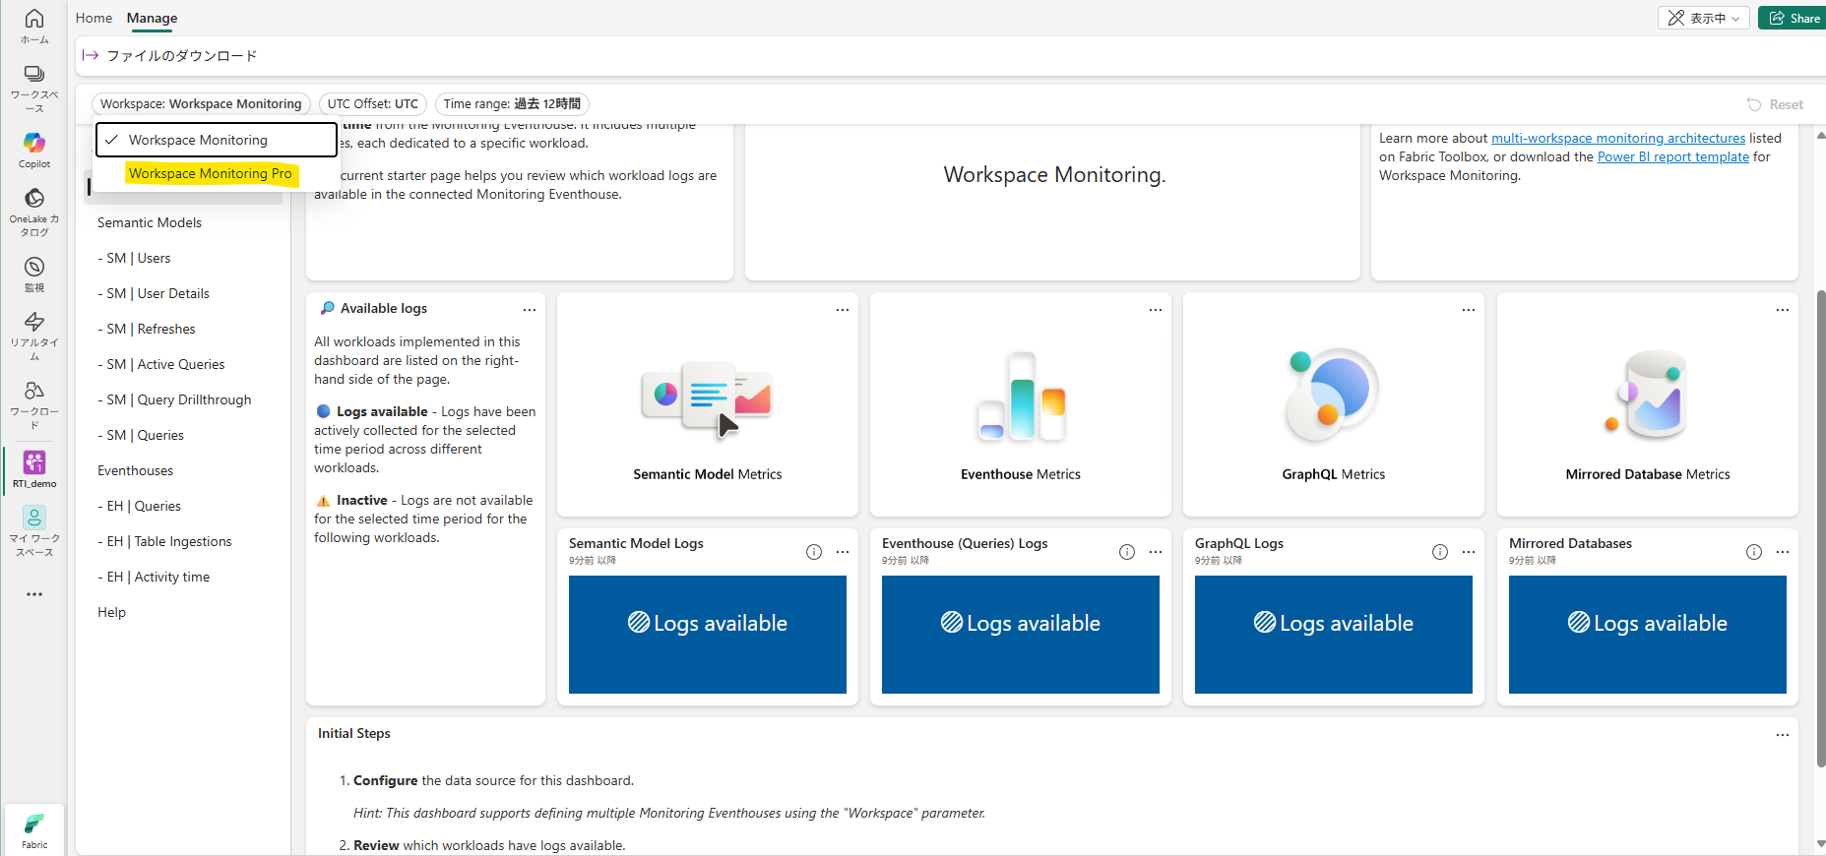The width and height of the screenshot is (1826, 856).
Task: Go to SM | Refreshes page
Action: (x=147, y=329)
